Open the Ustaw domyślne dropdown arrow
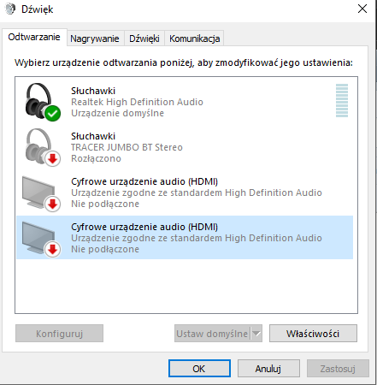Viewport: 377px width, 385px height. click(256, 333)
